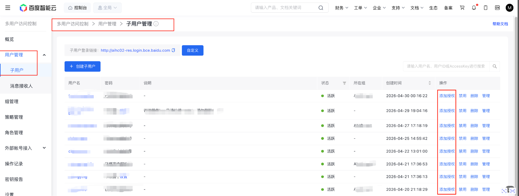This screenshot has width=519, height=196.
Task: Open the notification bell
Action: [474, 8]
